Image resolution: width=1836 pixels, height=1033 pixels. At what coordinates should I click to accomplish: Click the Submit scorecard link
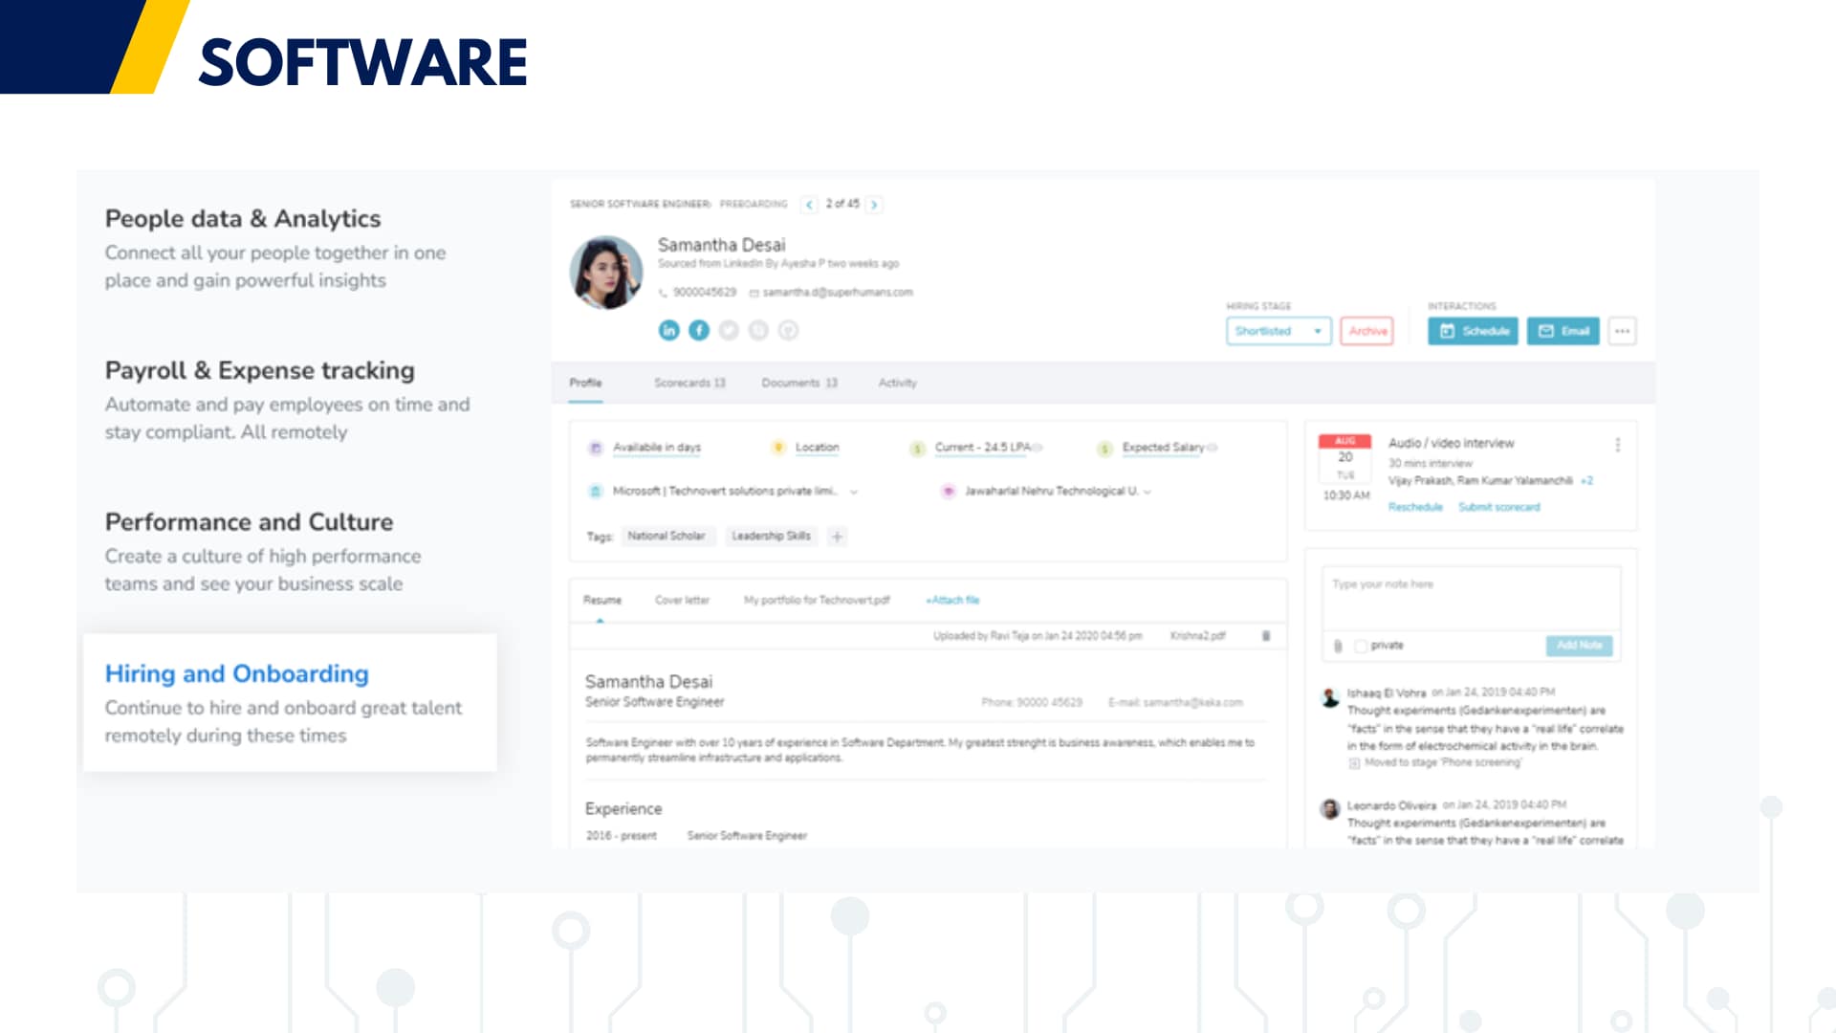coord(1498,507)
